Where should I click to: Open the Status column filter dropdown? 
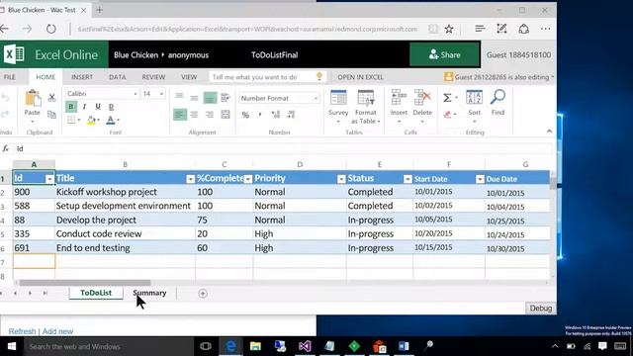(407, 179)
